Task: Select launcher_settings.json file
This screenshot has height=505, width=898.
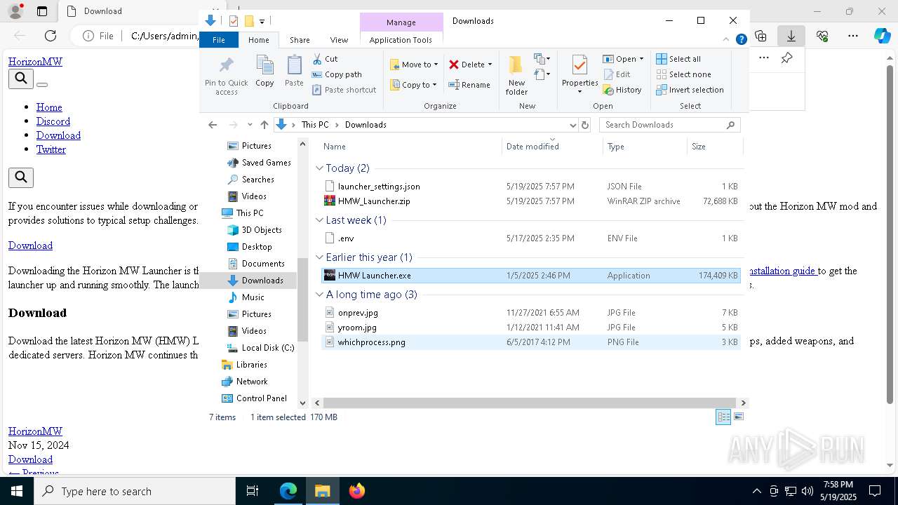Action: click(x=379, y=187)
